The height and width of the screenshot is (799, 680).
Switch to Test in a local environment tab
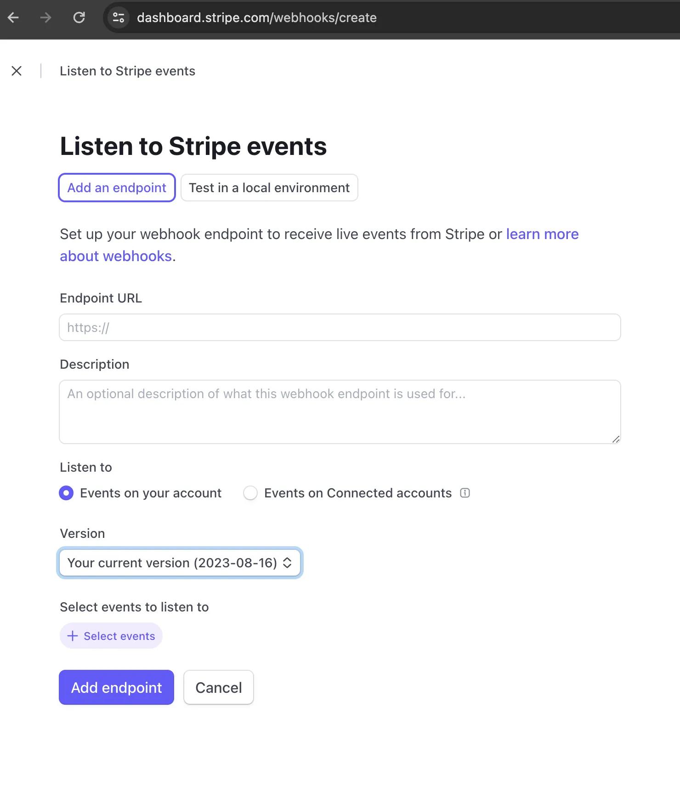pyautogui.click(x=269, y=188)
